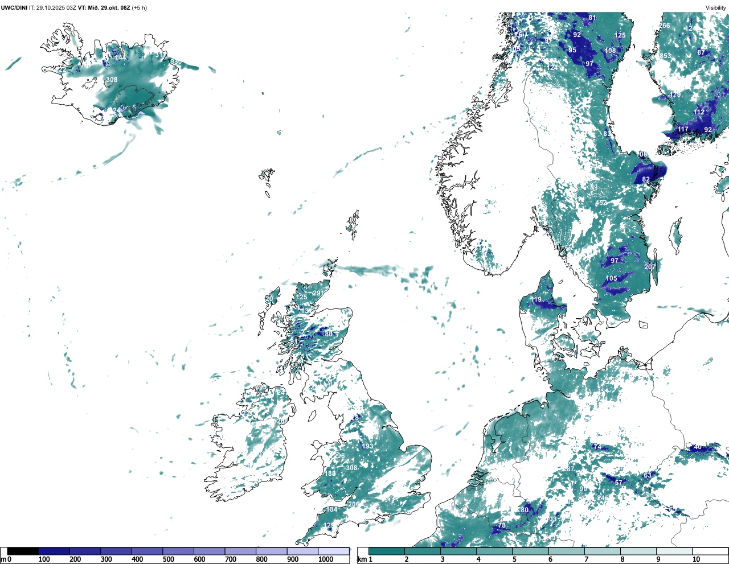The image size is (729, 564).
Task: Choose the 300–400 m legend color segment
Action: [116, 551]
